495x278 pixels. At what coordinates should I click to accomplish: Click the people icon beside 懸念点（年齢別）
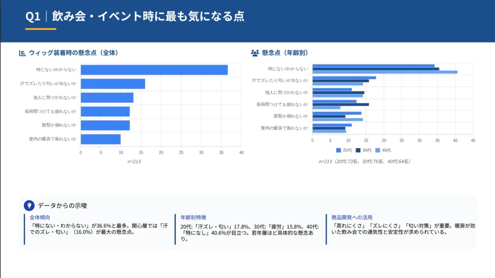point(255,53)
